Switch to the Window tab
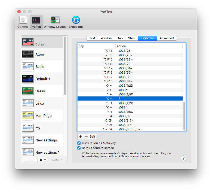The width and height of the screenshot is (212, 191). (x=106, y=38)
